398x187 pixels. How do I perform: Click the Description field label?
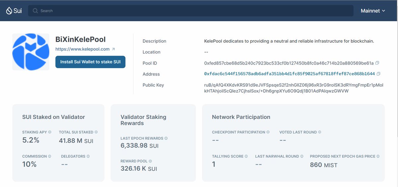pos(154,41)
